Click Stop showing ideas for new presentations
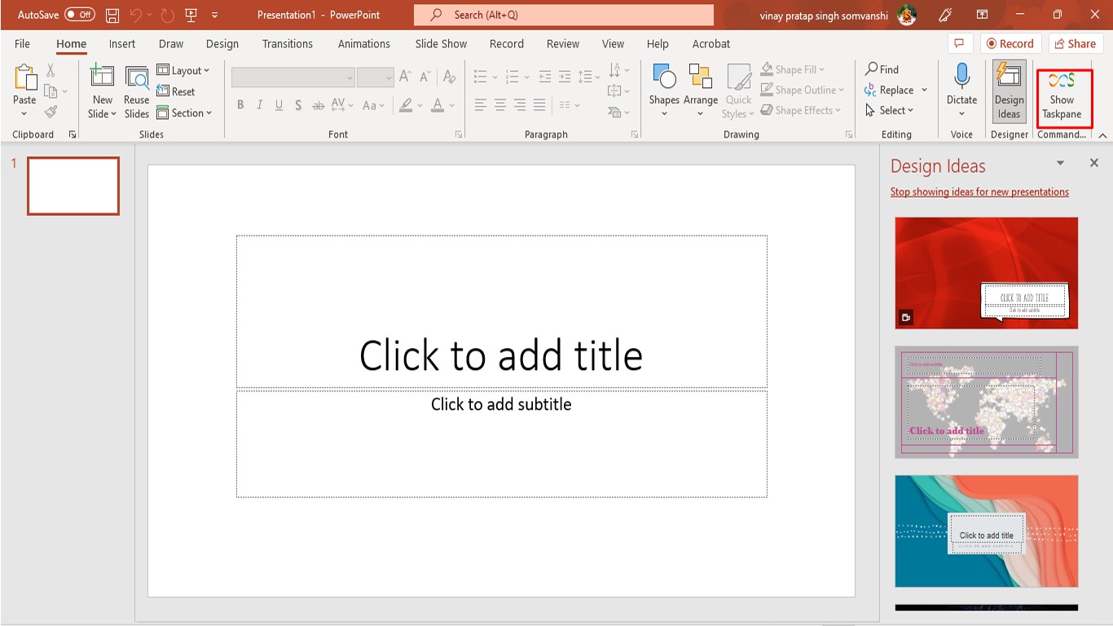The height and width of the screenshot is (626, 1113). coord(979,192)
